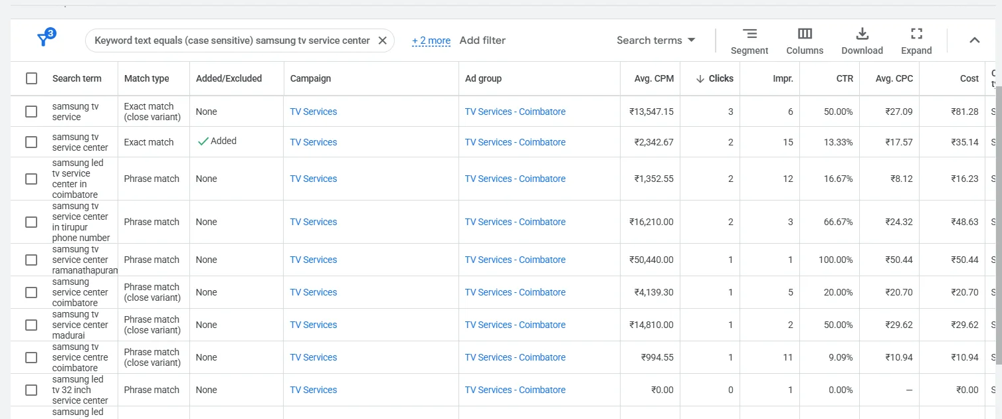Select the 'samsung tv service centre coimbatore' search term
Viewport: 1002px width, 419px height.
coord(80,357)
